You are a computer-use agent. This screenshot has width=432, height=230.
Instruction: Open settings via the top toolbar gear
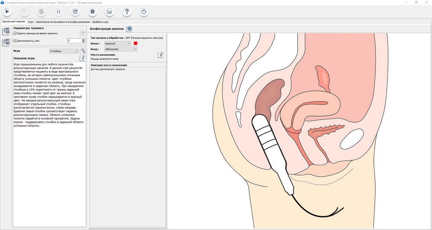[x=92, y=12]
